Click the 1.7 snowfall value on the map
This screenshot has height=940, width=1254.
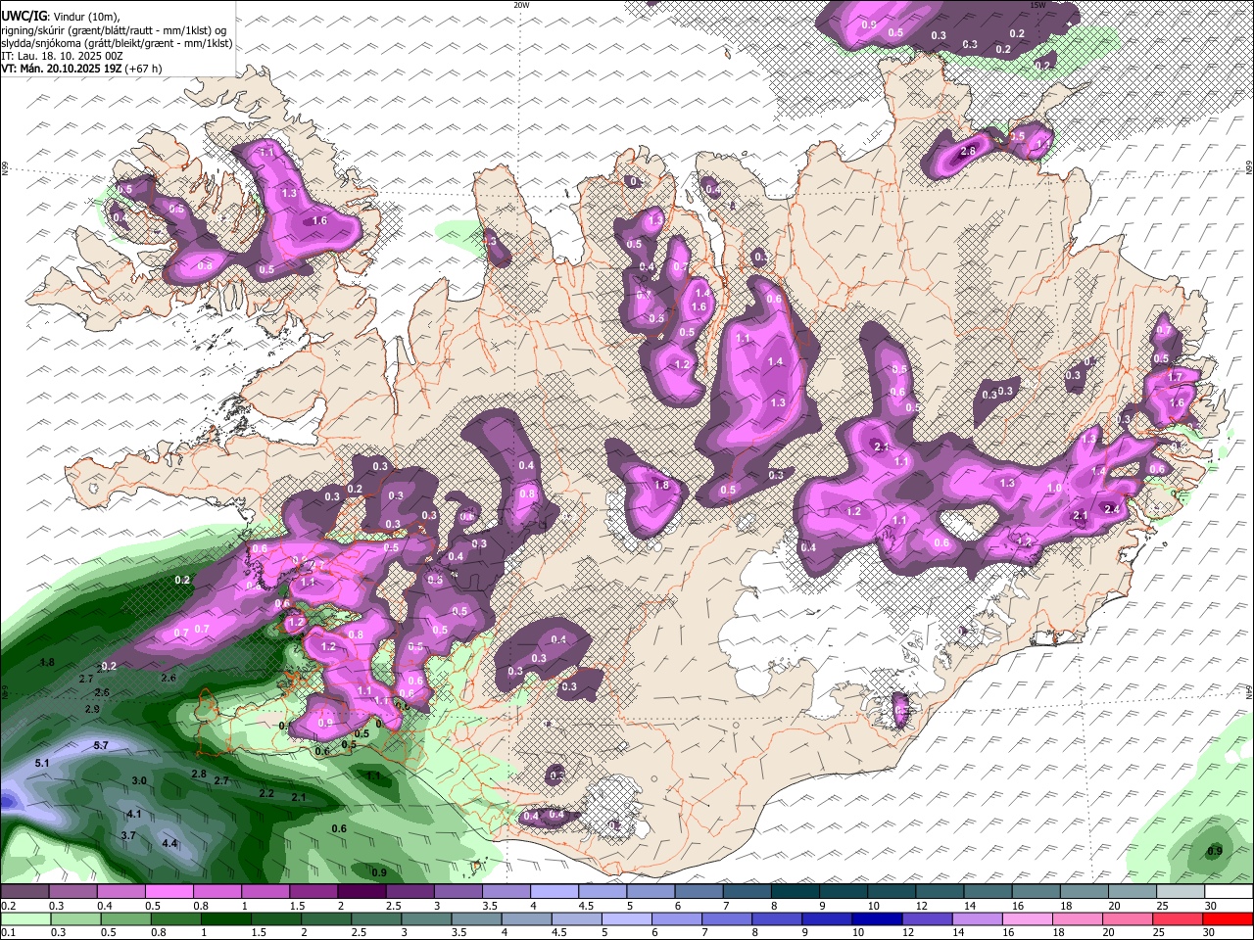[x=1177, y=376]
